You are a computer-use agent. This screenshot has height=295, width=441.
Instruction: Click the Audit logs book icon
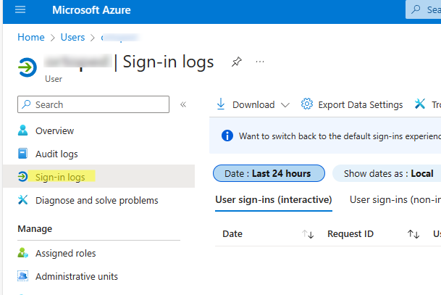[x=22, y=154]
